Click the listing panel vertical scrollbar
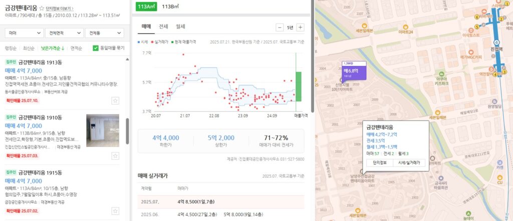This screenshot has width=513, height=221. click(x=127, y=130)
